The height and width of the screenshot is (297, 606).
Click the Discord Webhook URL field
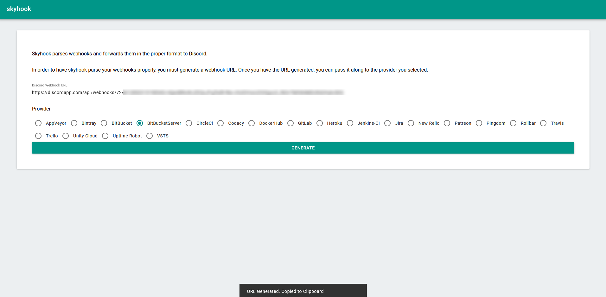[x=303, y=92]
